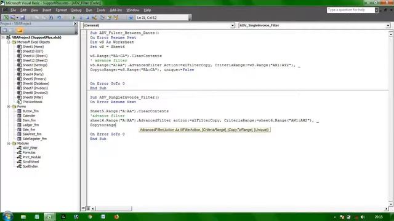The height and width of the screenshot is (221, 394).
Task: Open the Window menu
Action: (133, 10)
